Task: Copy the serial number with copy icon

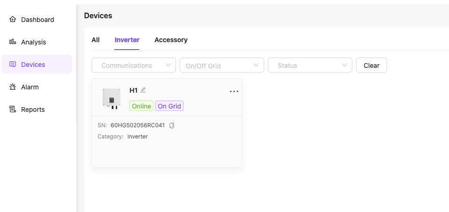Action: click(x=172, y=125)
